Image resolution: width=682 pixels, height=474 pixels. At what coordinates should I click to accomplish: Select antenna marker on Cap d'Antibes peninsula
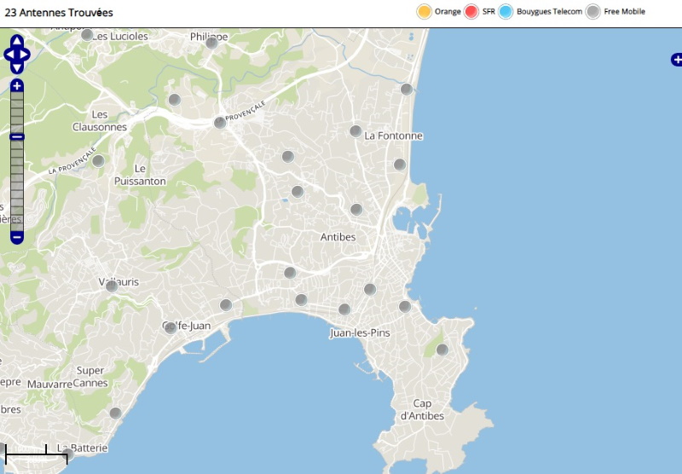pos(442,350)
